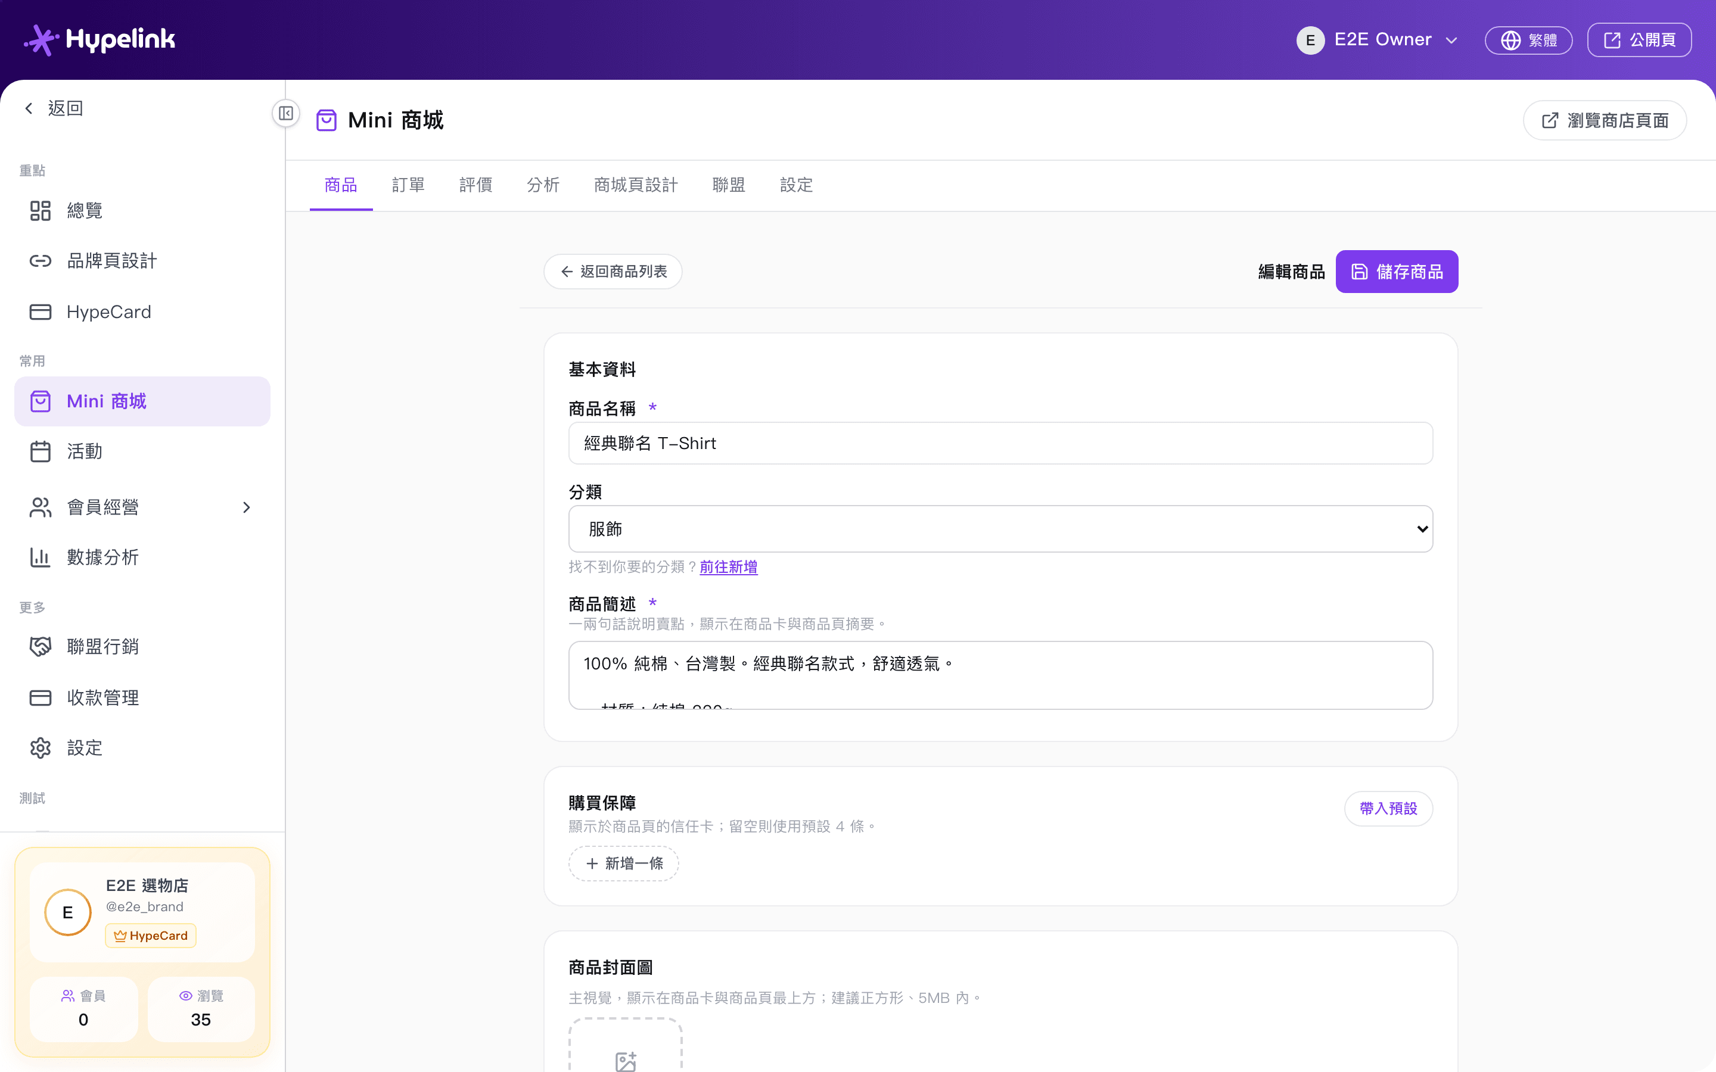
Task: Click the image upload placeholder icon
Action: (x=626, y=1061)
